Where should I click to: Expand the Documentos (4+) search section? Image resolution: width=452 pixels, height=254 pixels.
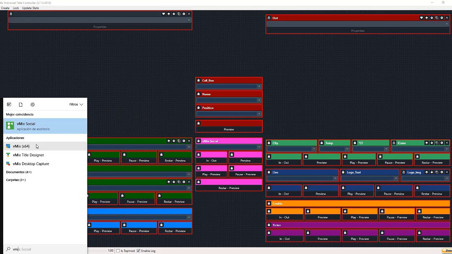pos(19,172)
